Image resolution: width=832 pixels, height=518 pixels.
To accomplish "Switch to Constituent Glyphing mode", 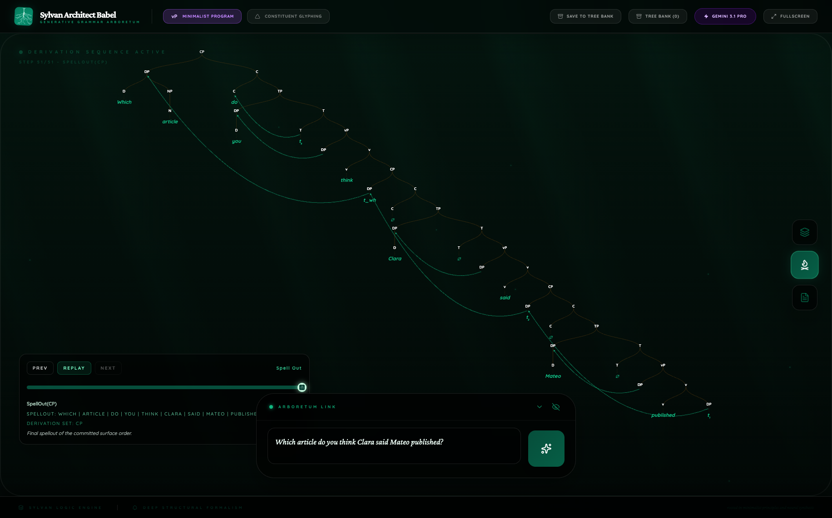I will point(288,16).
